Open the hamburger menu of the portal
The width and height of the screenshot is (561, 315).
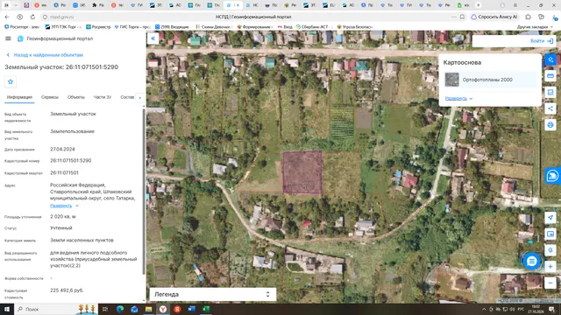pyautogui.click(x=8, y=38)
